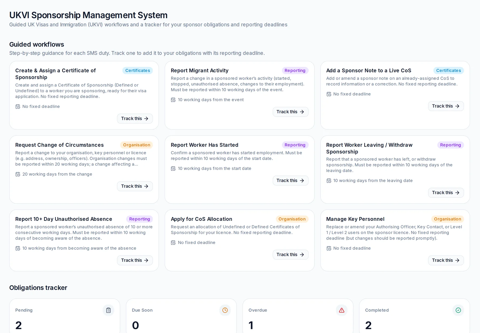Image resolution: width=480 pixels, height=333 pixels.
Task: Click Organisation tag on Apply for CoS Allocation
Action: [292, 219]
